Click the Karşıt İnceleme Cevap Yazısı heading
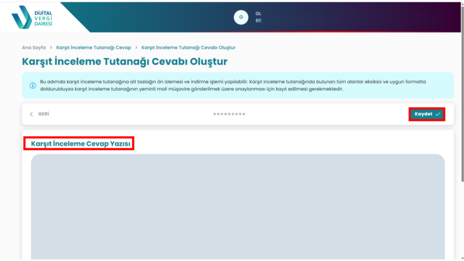Viewport: 464px width, 261px height. coord(81,144)
